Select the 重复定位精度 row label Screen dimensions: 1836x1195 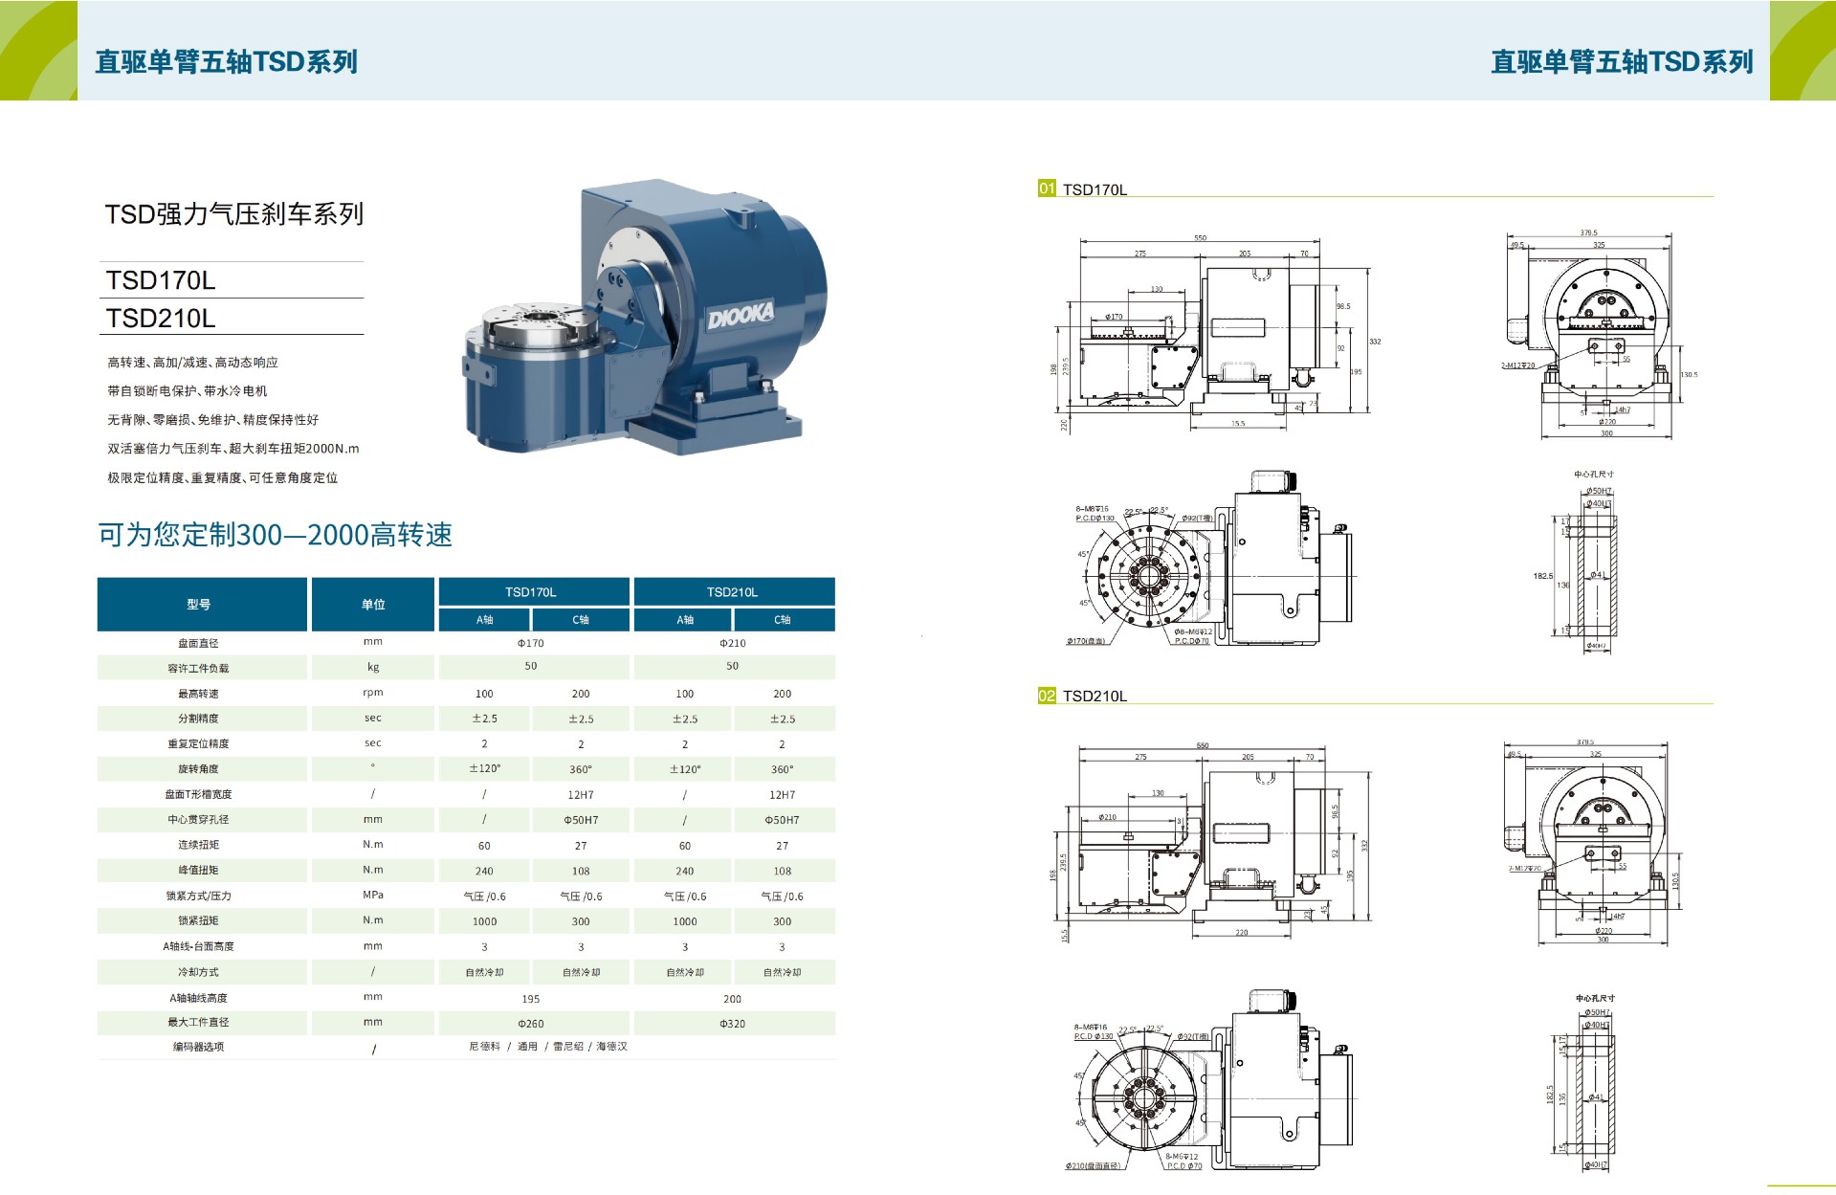tap(199, 744)
